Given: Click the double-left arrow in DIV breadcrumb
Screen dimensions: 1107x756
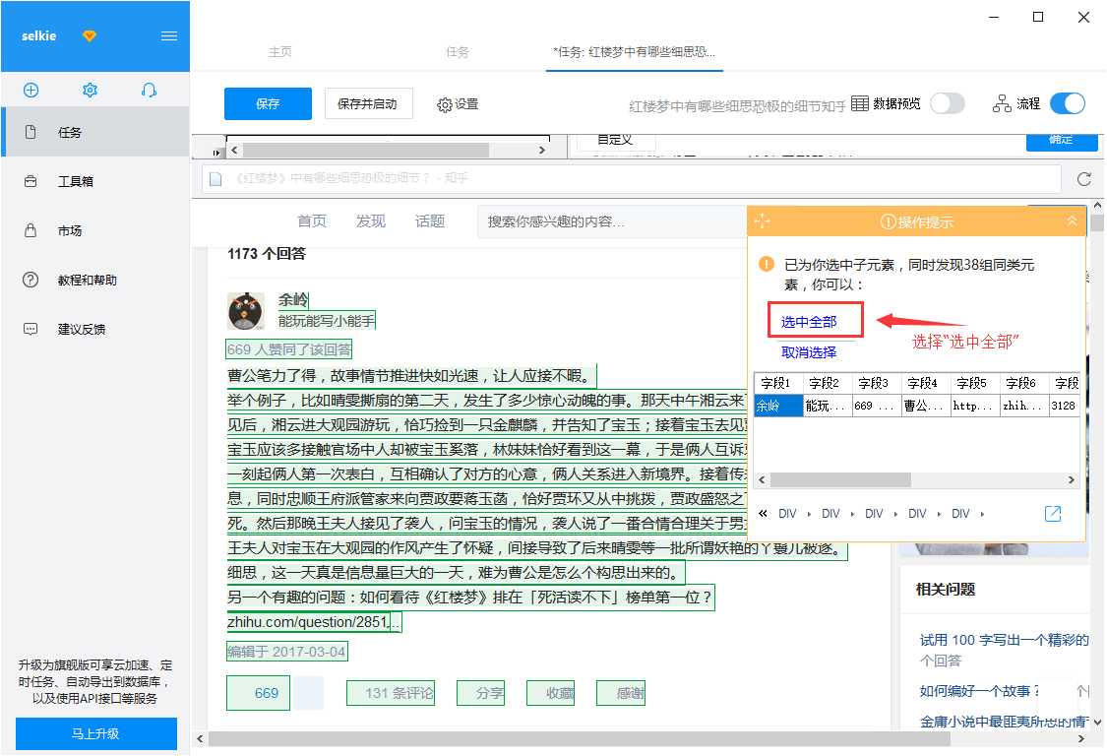Looking at the screenshot, I should tap(763, 514).
